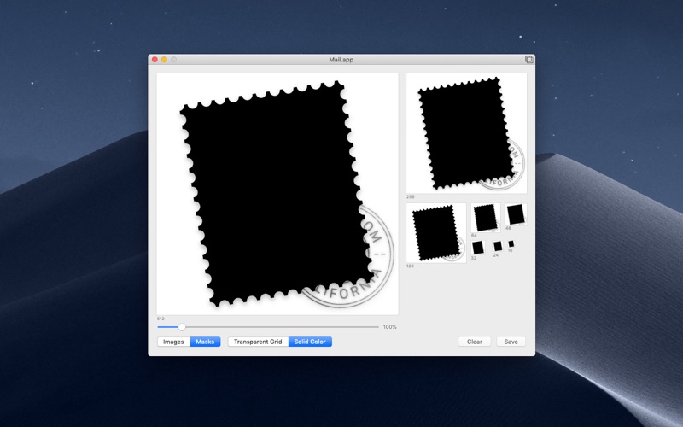Click the Save button
The image size is (683, 427).
click(511, 342)
